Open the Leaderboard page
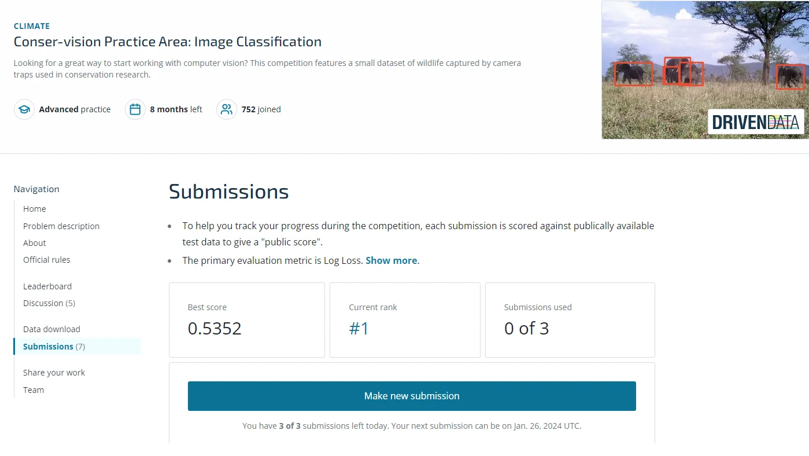The width and height of the screenshot is (809, 456). (47, 286)
